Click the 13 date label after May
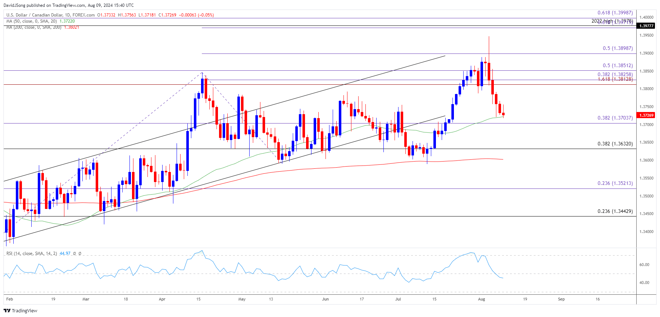This screenshot has width=660, height=317. point(271,299)
